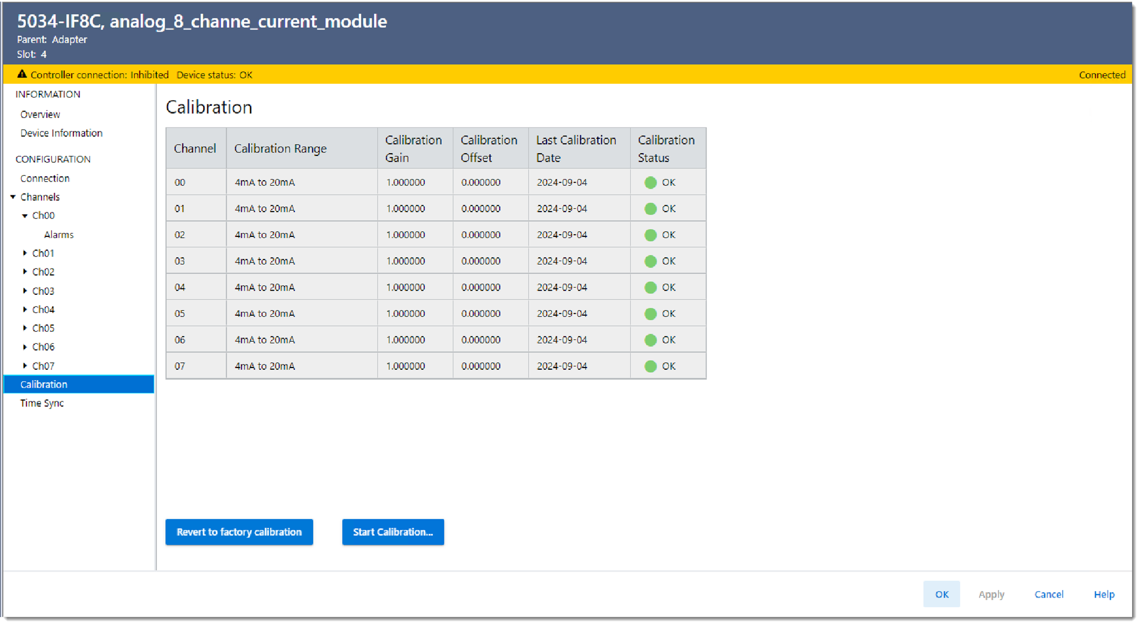Select Alarms under Ch00
Screen dimensions: 1140x625
(58, 235)
